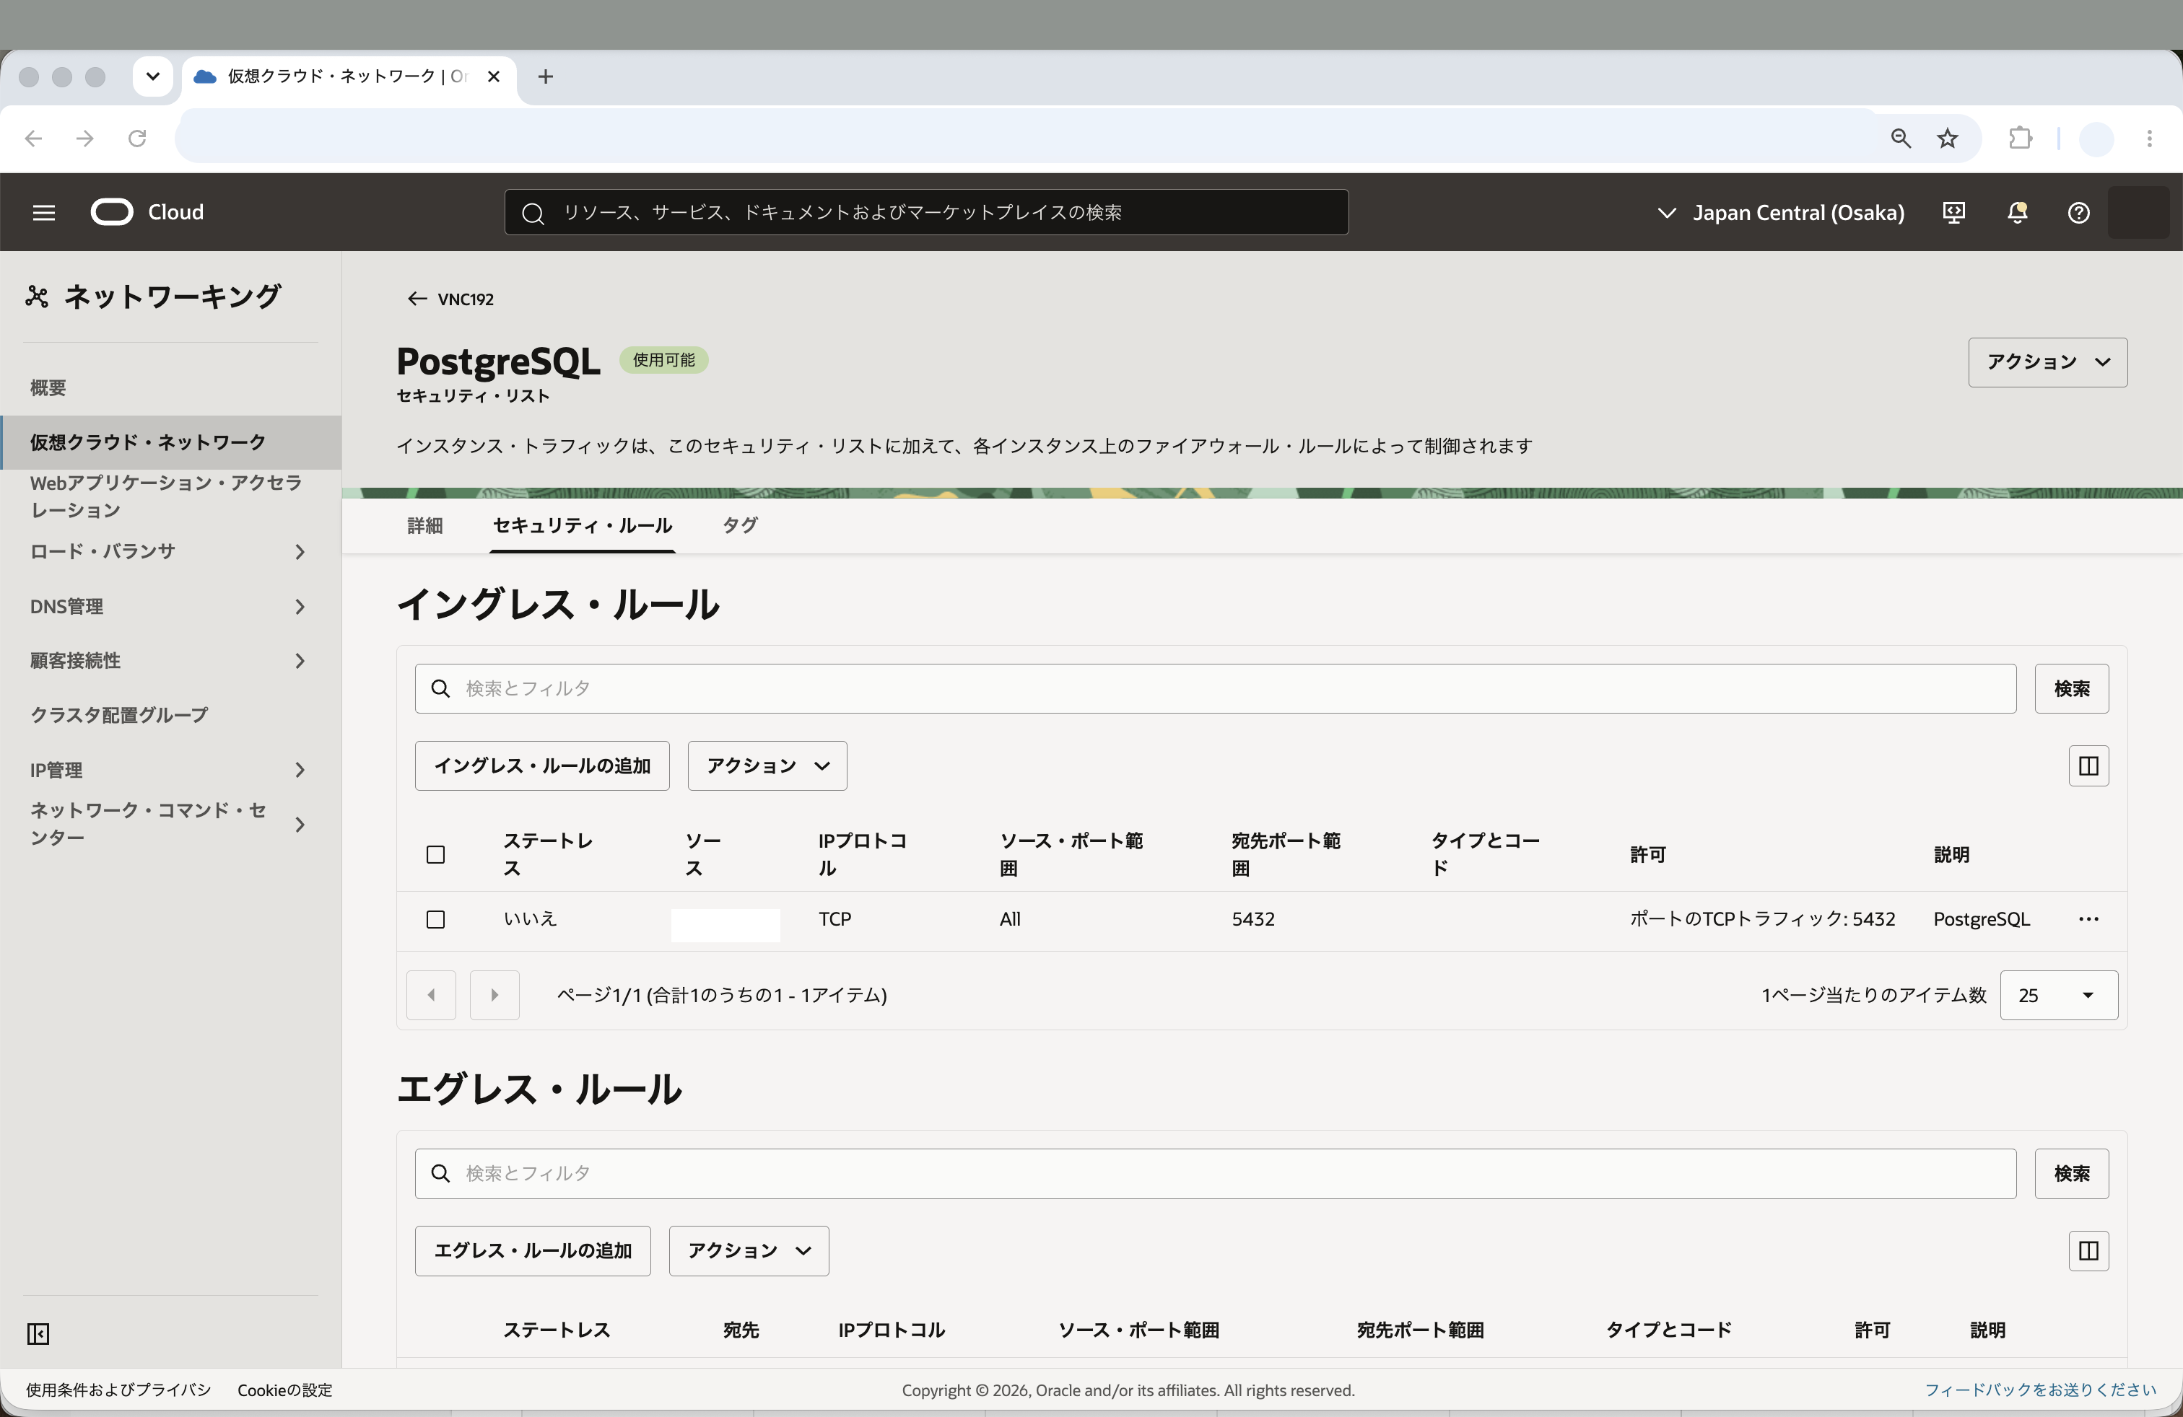Open the tab search dropdown arrow
Image resolution: width=2183 pixels, height=1417 pixels.
[x=153, y=77]
